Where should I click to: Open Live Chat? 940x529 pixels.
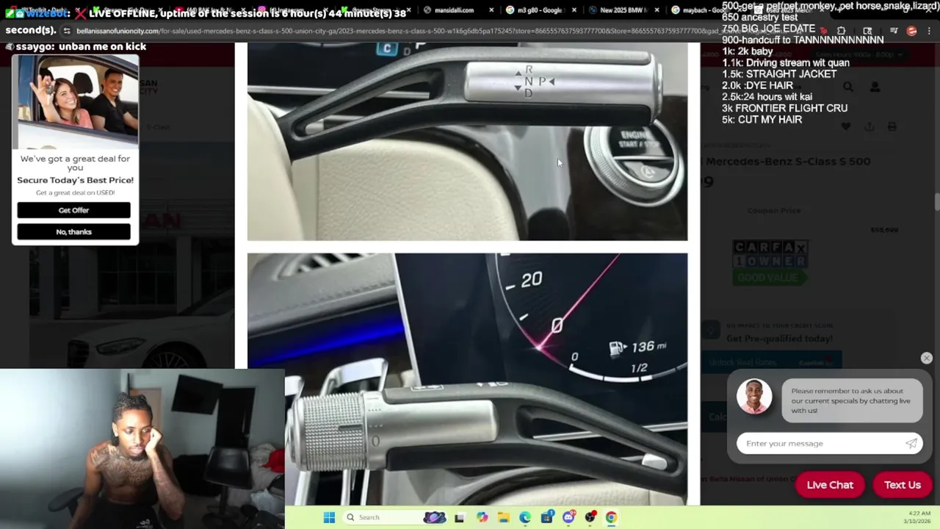830,485
